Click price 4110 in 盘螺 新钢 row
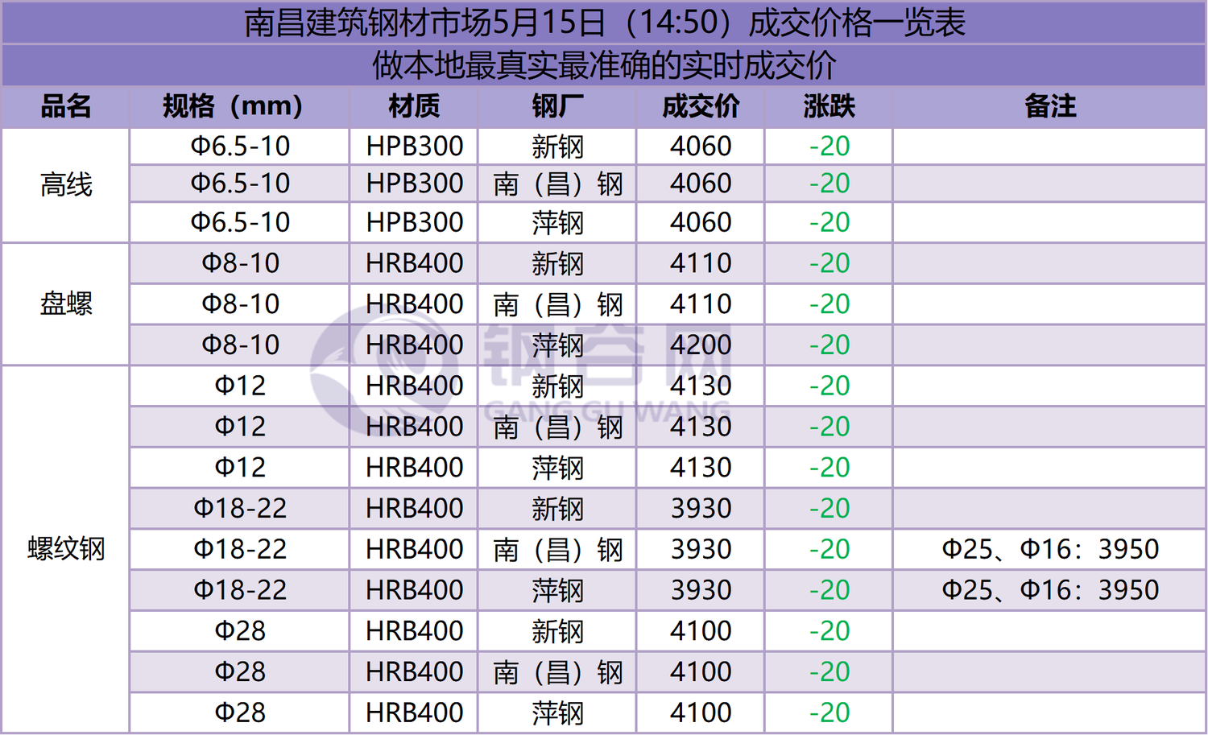The width and height of the screenshot is (1208, 735). tap(701, 263)
